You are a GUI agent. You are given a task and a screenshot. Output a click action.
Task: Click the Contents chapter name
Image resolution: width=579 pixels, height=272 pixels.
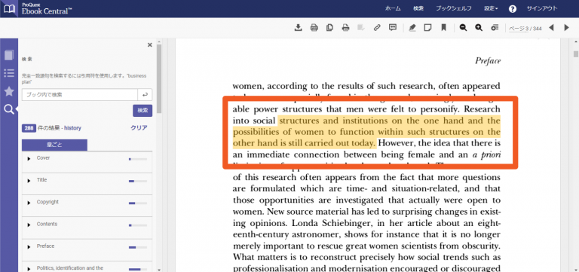[x=47, y=224]
